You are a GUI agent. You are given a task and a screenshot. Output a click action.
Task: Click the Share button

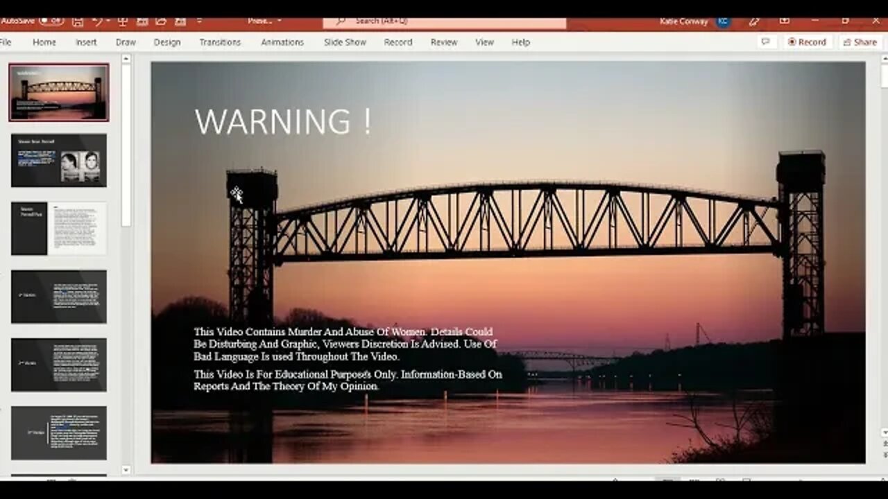[x=860, y=42]
